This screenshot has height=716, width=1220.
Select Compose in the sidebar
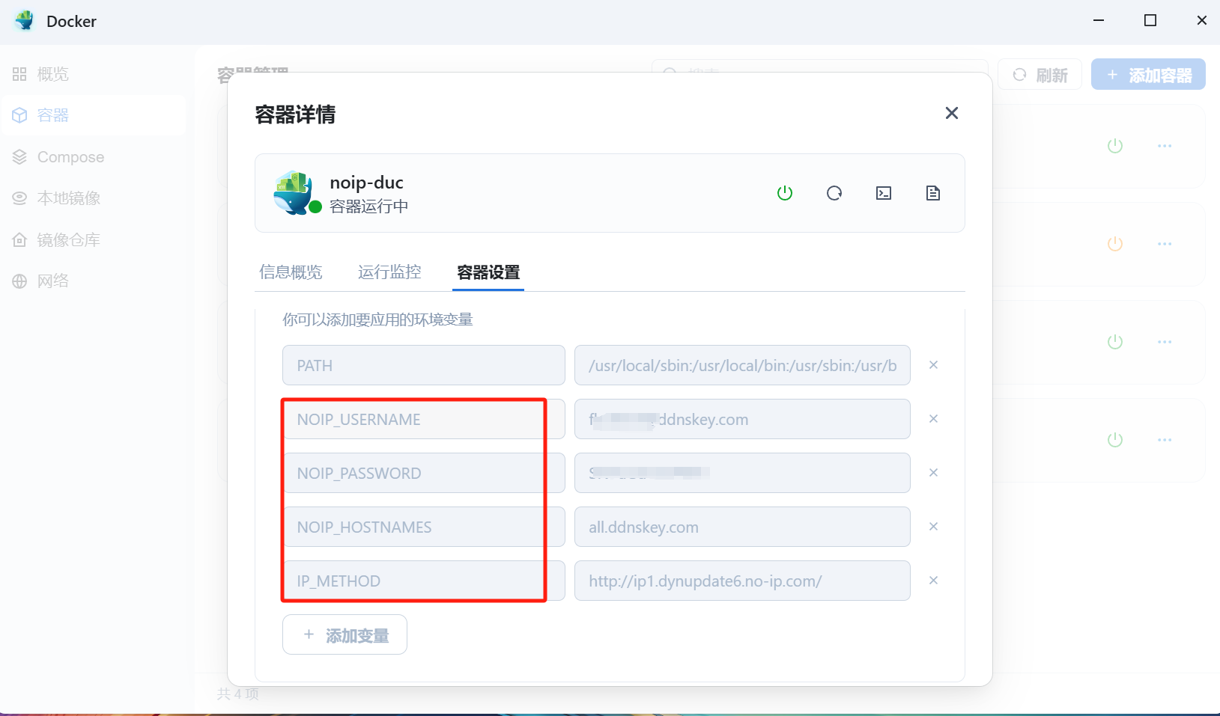point(70,156)
